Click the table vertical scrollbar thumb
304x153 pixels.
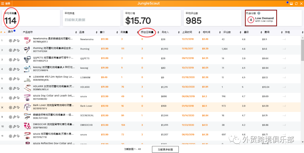click(302, 50)
